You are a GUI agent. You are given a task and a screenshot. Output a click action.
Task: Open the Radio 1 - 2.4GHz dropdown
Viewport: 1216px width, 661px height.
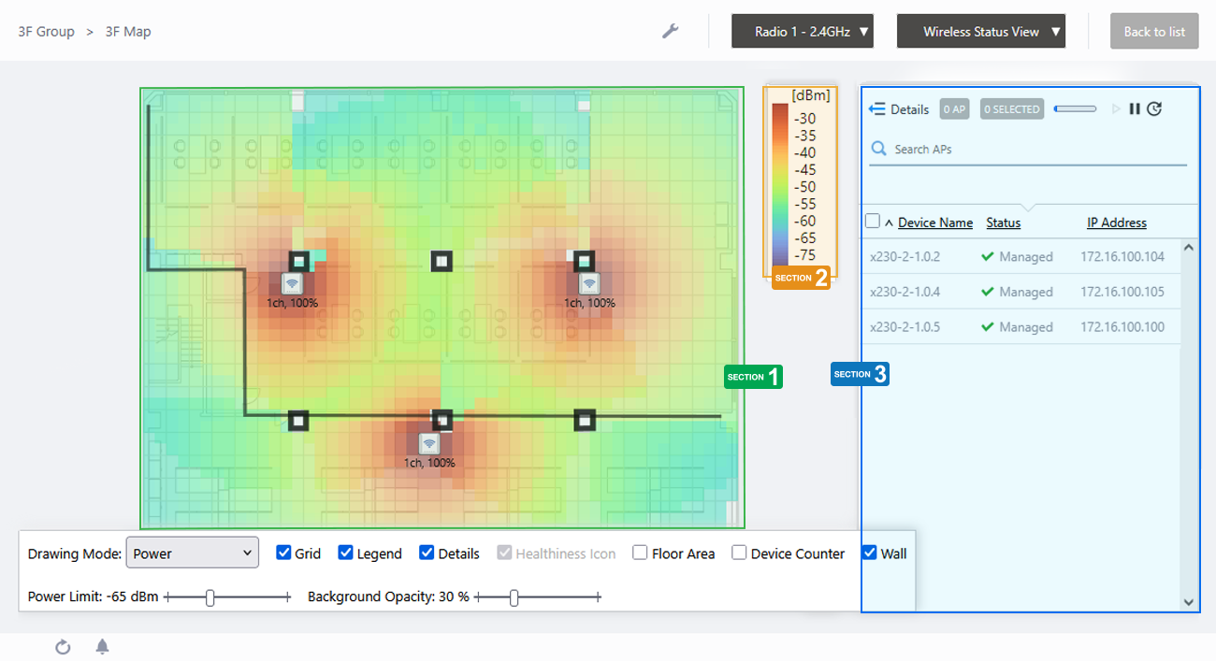802,32
